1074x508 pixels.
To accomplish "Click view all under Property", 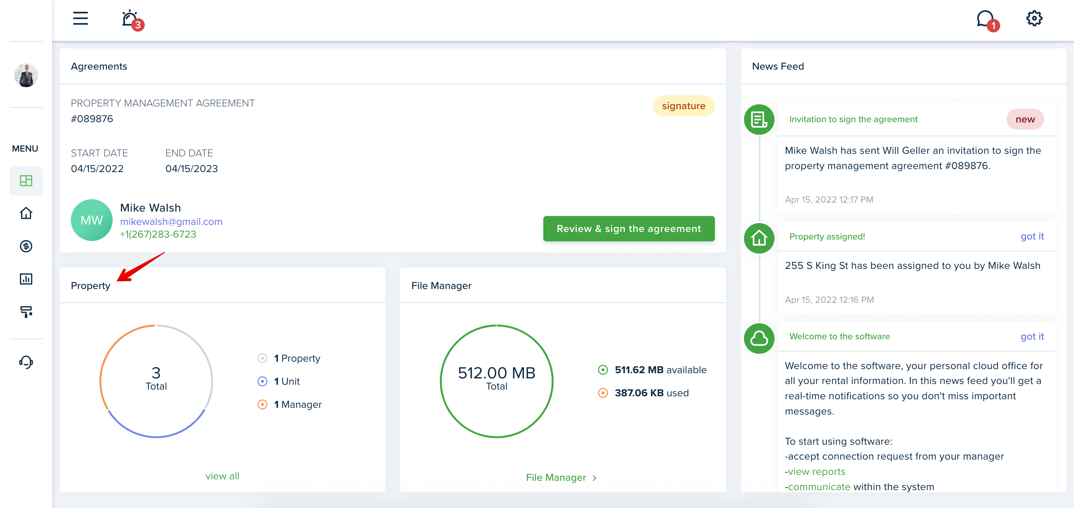I will [x=222, y=476].
